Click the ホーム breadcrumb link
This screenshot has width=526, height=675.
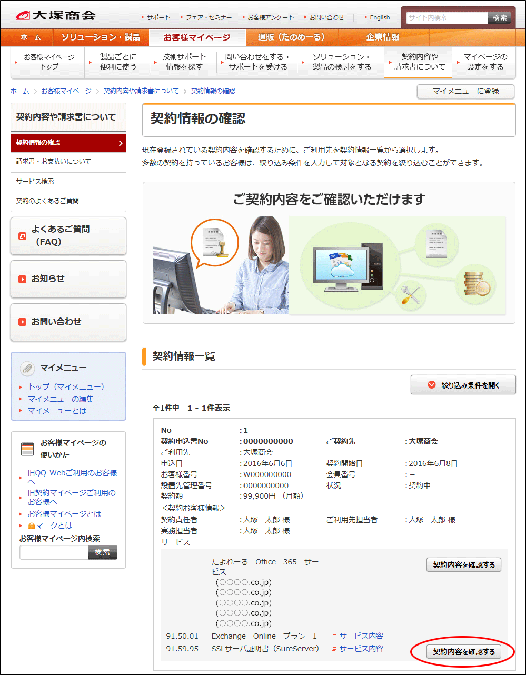pyautogui.click(x=19, y=91)
